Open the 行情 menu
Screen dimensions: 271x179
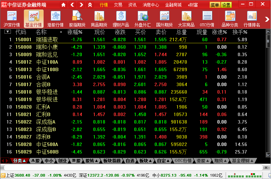pos(104,5)
